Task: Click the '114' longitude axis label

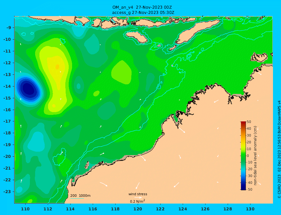Action: point(70,209)
